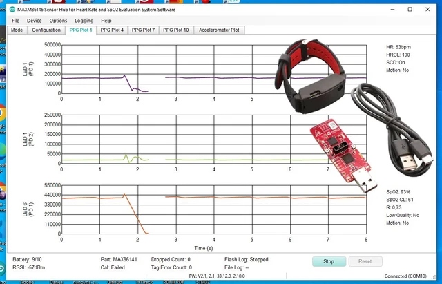The image size is (442, 284).
Task: Minimize the evaluation software window
Action: click(x=390, y=10)
